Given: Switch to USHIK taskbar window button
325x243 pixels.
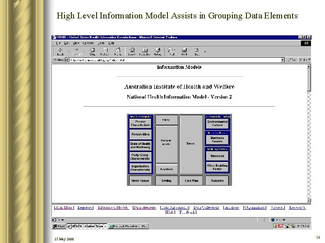Looking at the screenshot, I should pyautogui.click(x=87, y=226).
